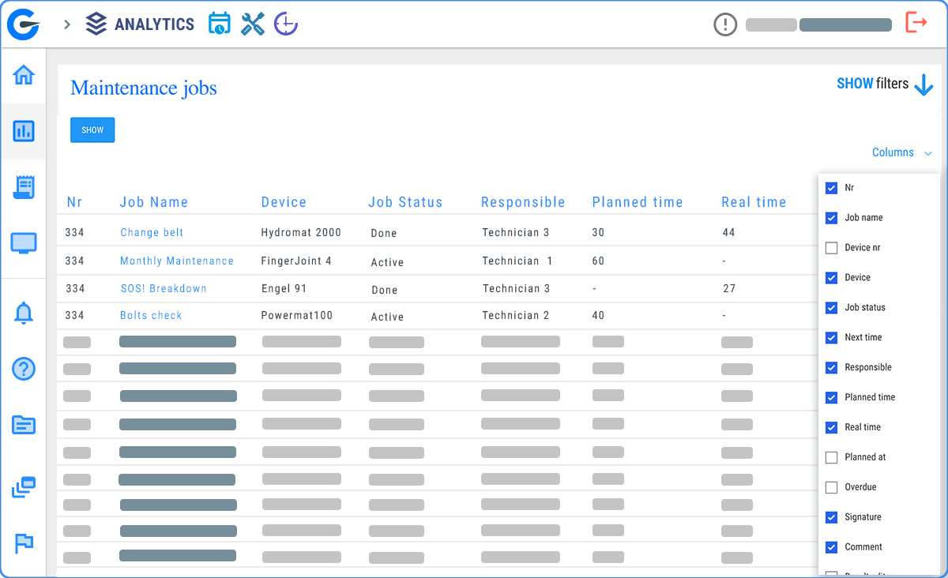Uncheck the Comment column checkbox
Image resolution: width=948 pixels, height=578 pixels.
(831, 547)
